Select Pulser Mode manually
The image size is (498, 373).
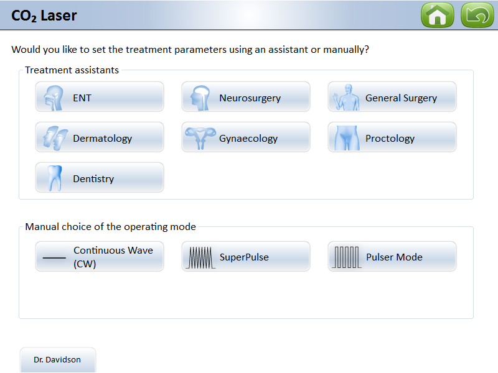pyautogui.click(x=392, y=257)
